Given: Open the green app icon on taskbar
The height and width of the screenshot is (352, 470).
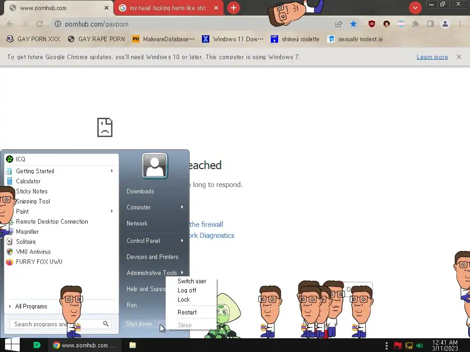Looking at the screenshot, I should (37, 345).
